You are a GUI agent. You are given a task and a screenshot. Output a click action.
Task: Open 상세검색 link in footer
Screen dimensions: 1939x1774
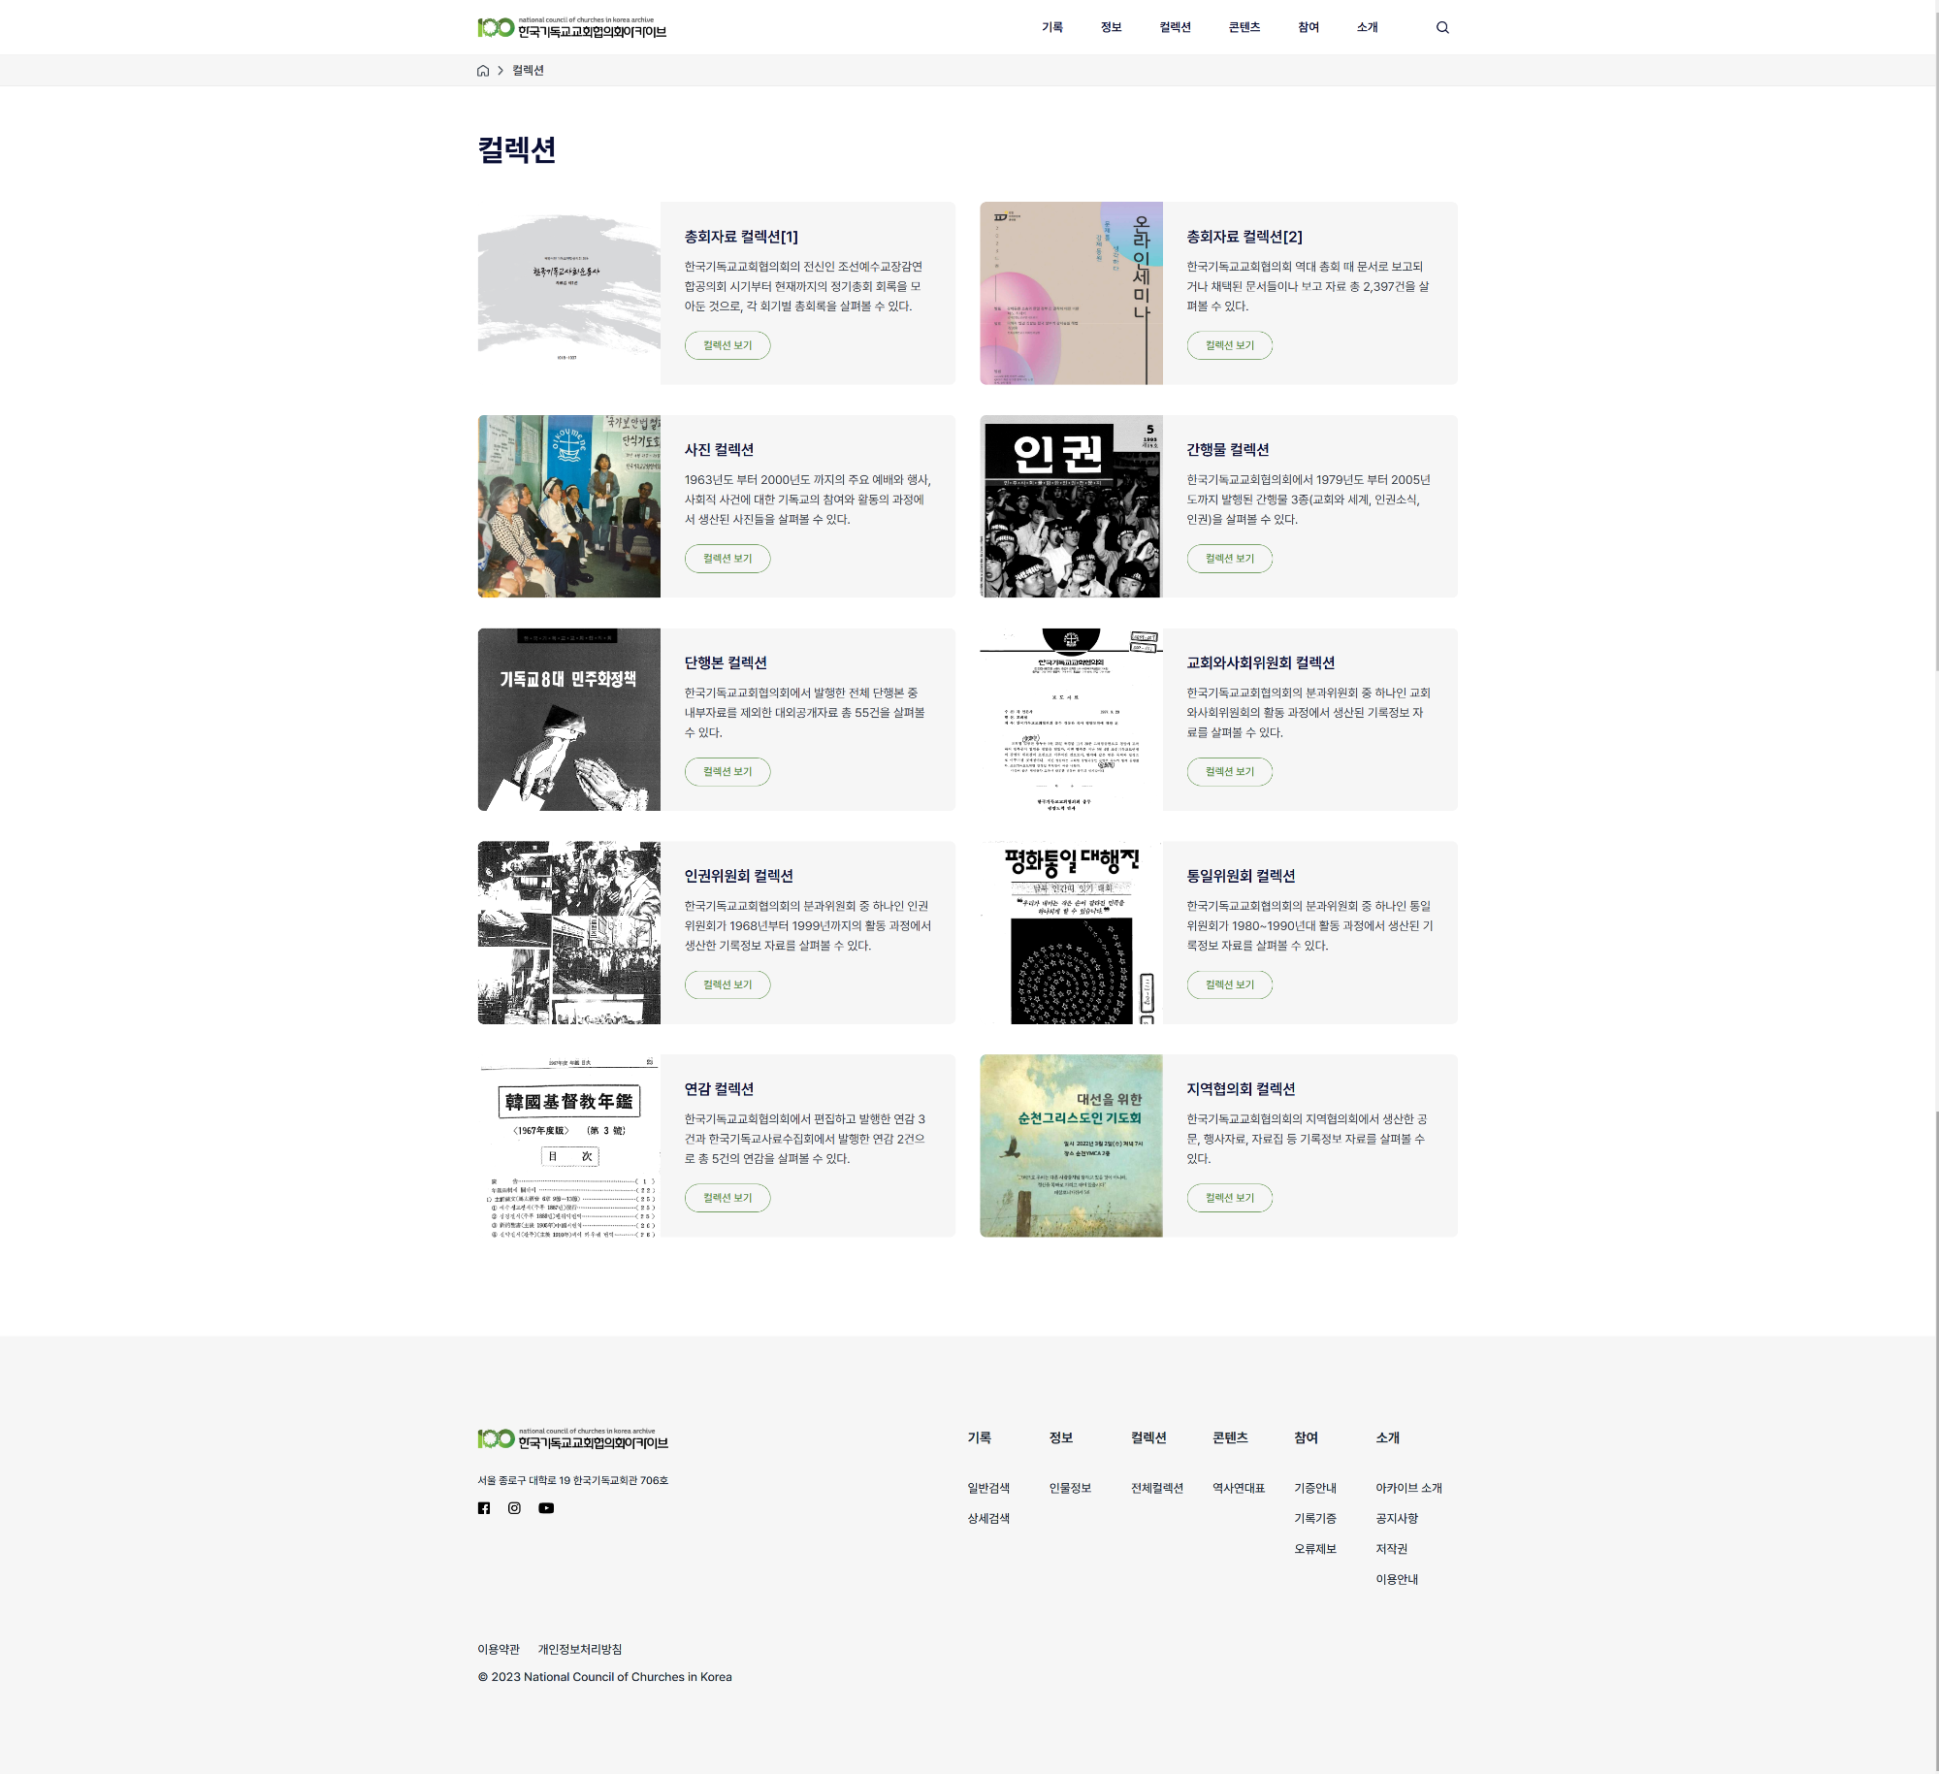988,1519
